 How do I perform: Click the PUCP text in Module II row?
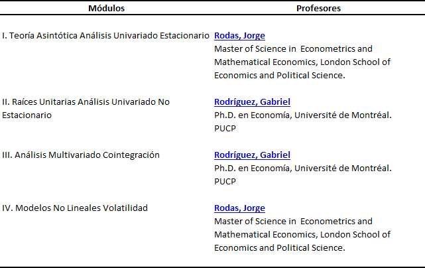tap(225, 129)
